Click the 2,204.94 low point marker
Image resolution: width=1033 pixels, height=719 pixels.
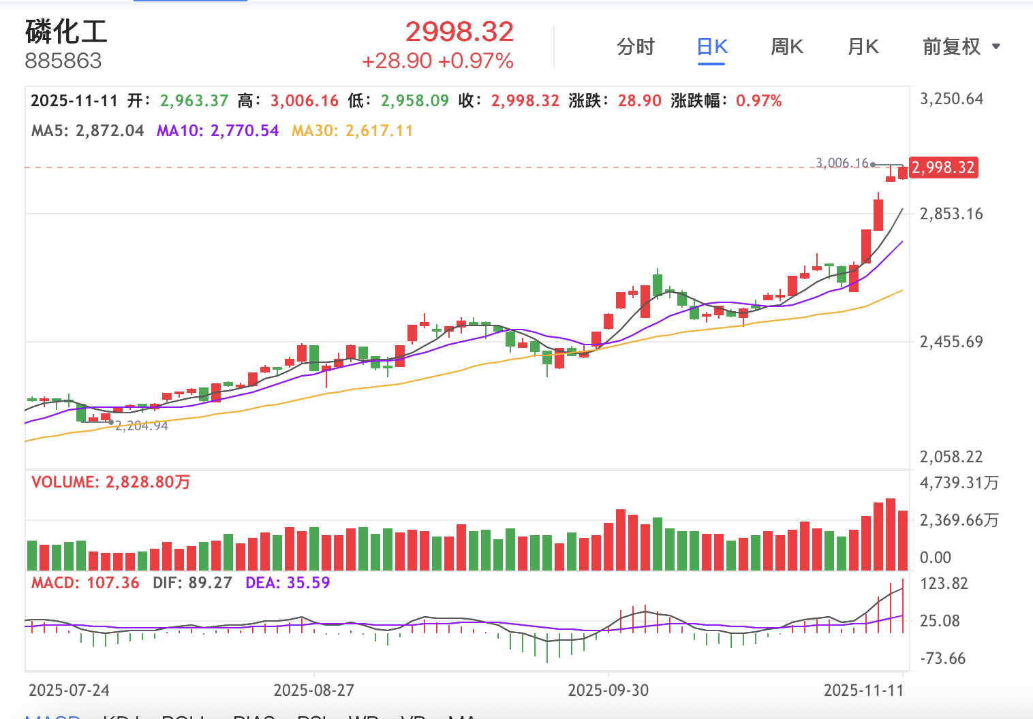coord(141,426)
